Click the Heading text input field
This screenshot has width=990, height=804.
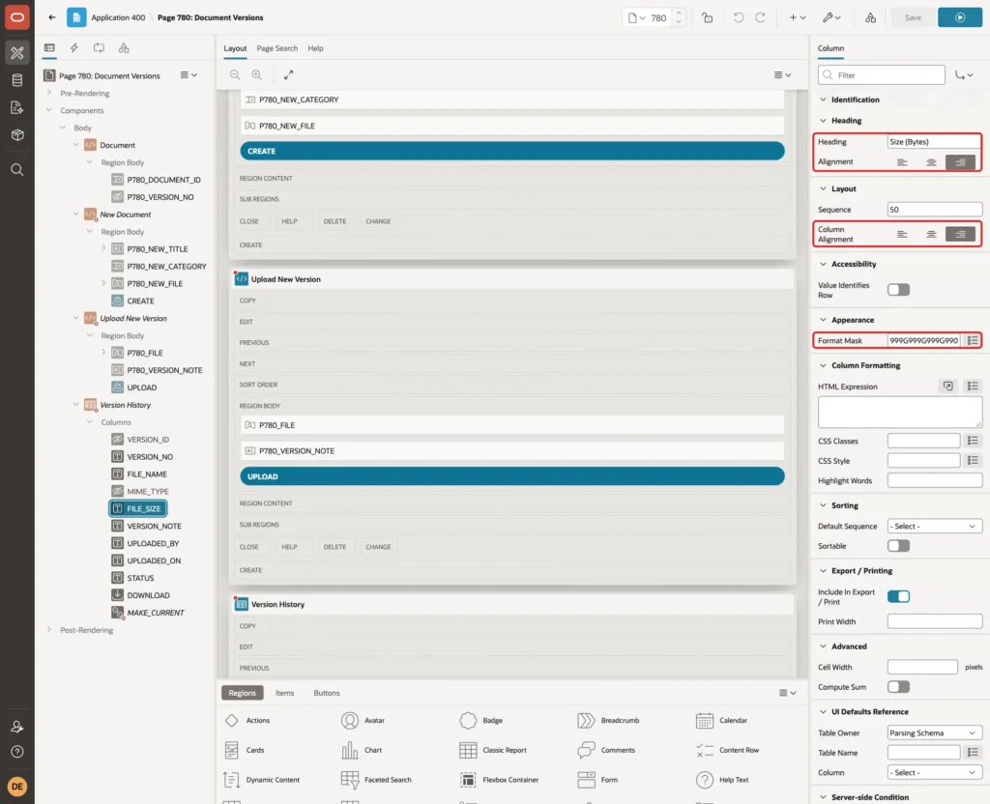coord(935,142)
